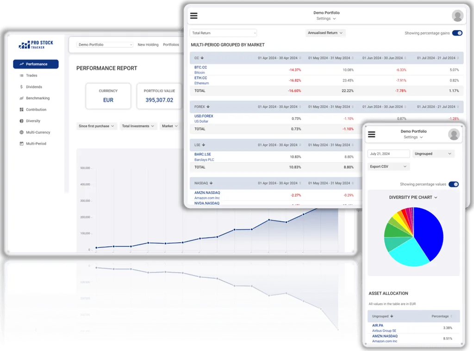Click the Dividends dollar icon in sidebar
474x351 pixels.
[21, 87]
